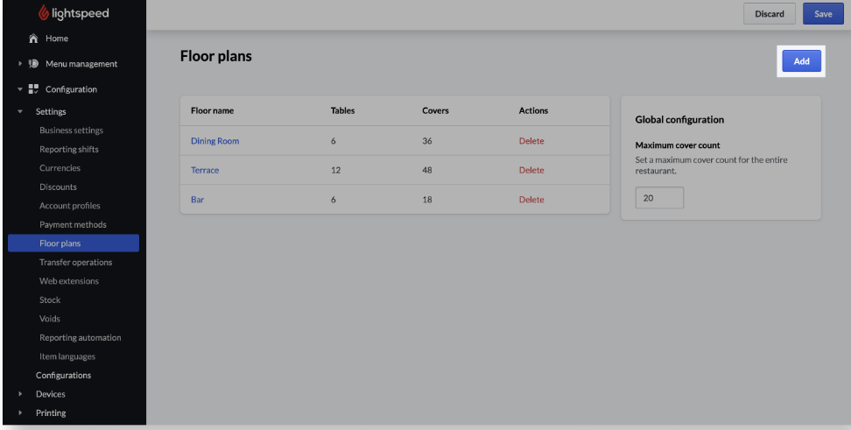This screenshot has width=851, height=430.
Task: Expand the Printing section
Action: point(20,413)
